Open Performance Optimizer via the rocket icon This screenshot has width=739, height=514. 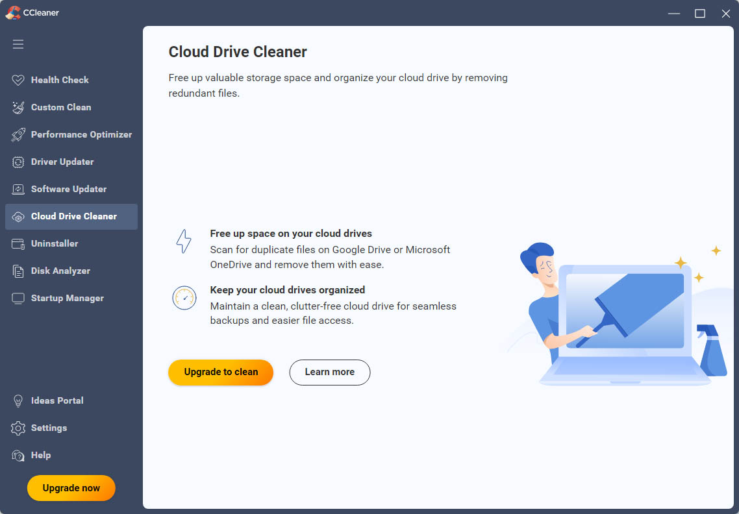18,135
